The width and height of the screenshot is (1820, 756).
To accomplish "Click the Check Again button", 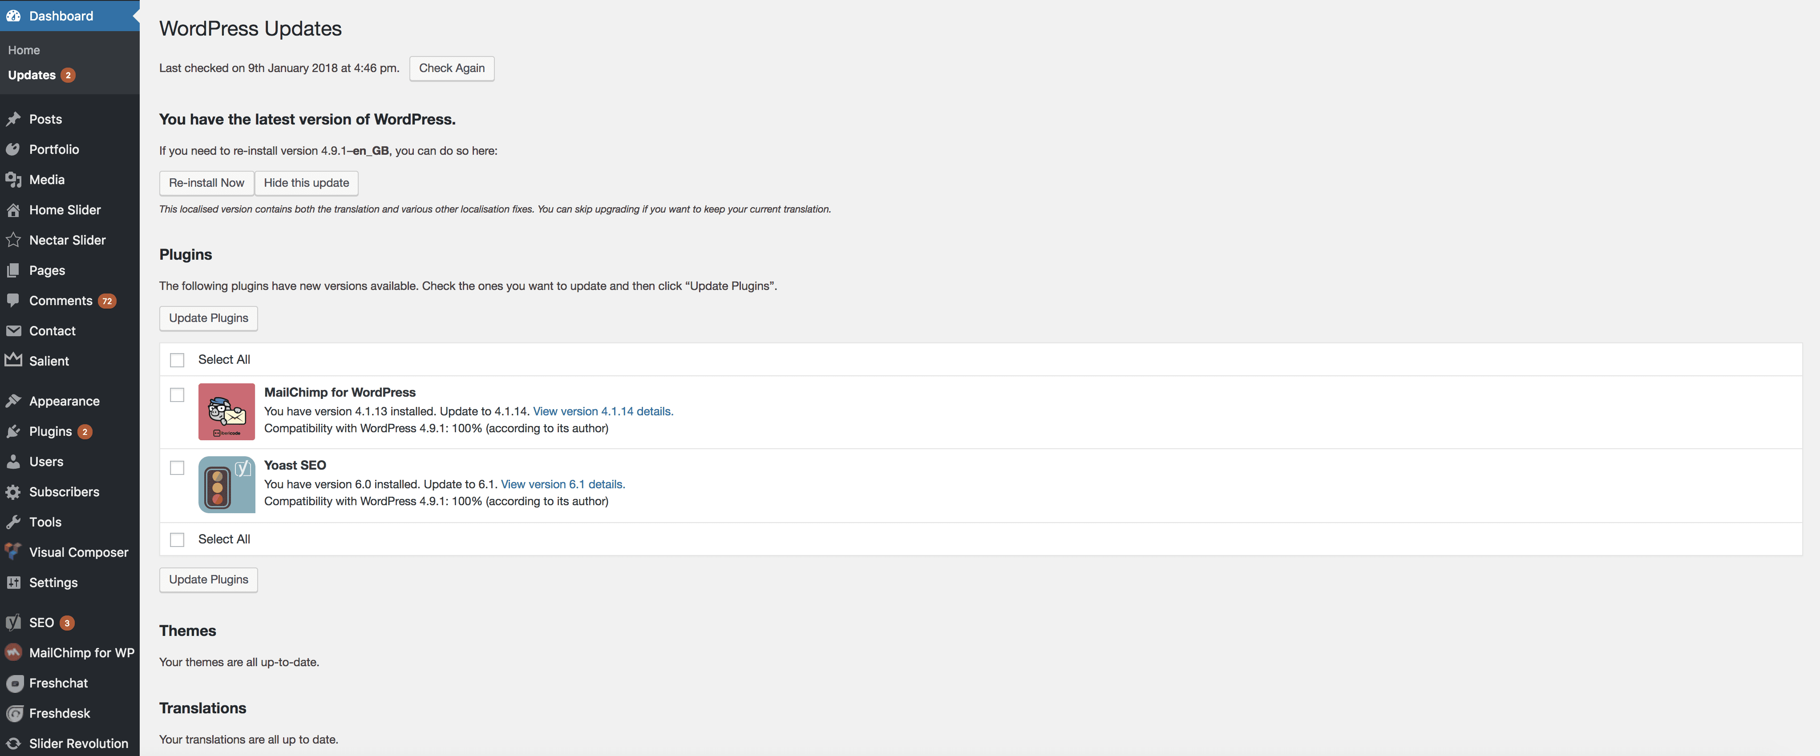I will pyautogui.click(x=452, y=68).
